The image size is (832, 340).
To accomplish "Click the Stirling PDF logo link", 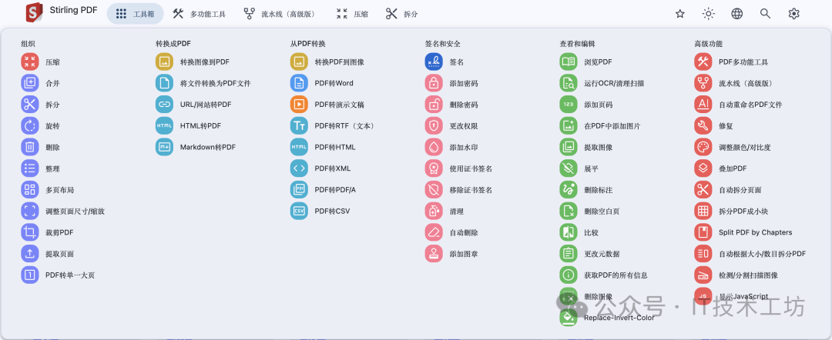I will pos(62,12).
